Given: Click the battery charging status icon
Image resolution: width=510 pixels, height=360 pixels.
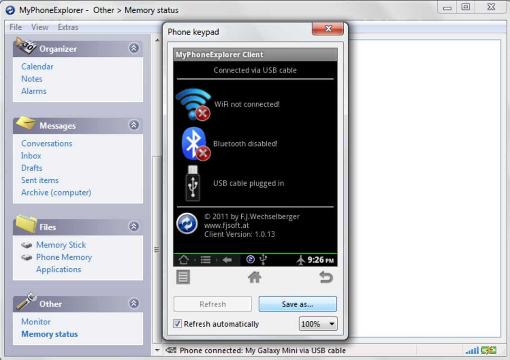Looking at the screenshot, I should pos(488,350).
